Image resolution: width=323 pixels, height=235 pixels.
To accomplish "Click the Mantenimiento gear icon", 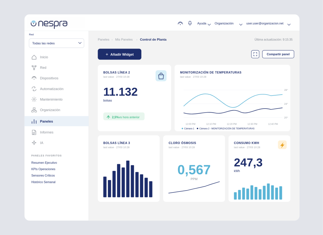I will (34, 99).
